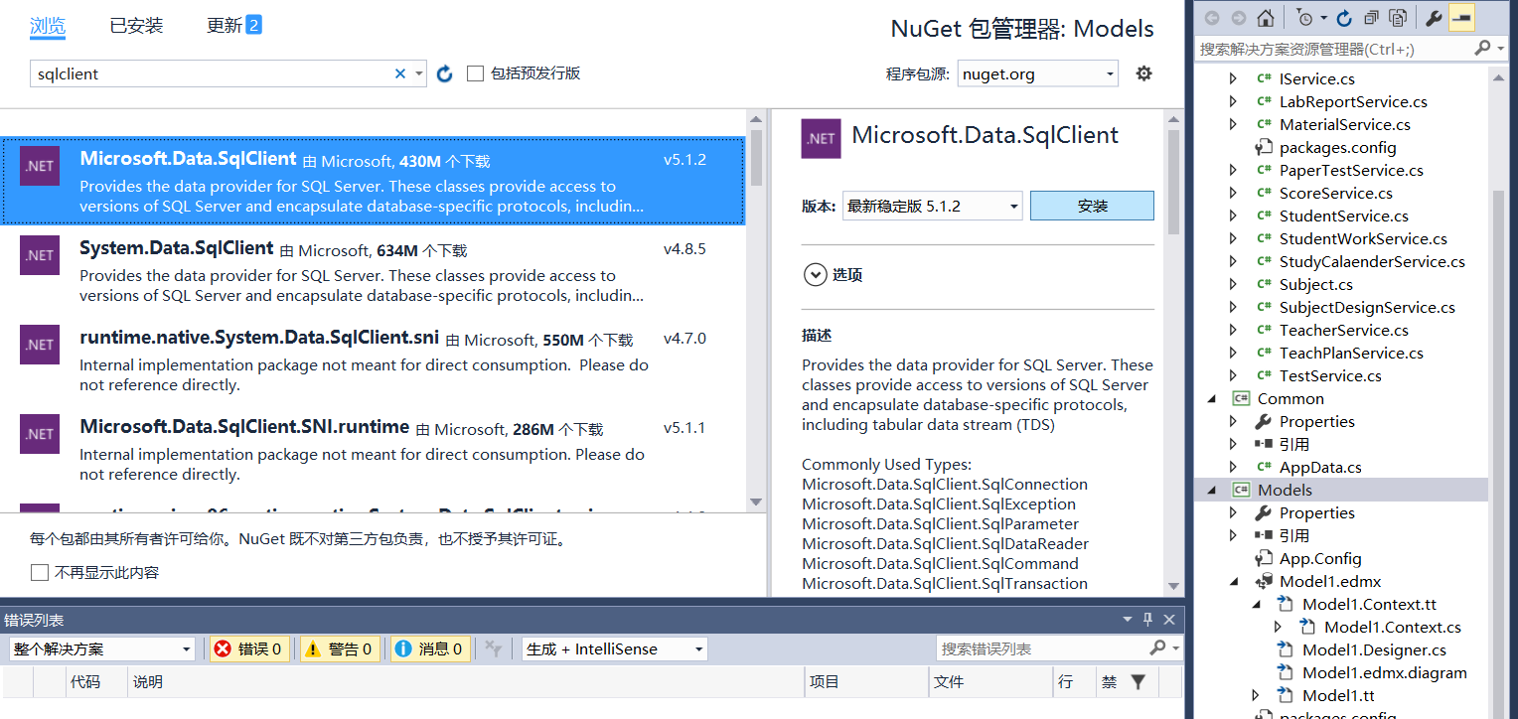Open the package source nuget.org dropdown
This screenshot has width=1518, height=719.
click(x=1038, y=73)
